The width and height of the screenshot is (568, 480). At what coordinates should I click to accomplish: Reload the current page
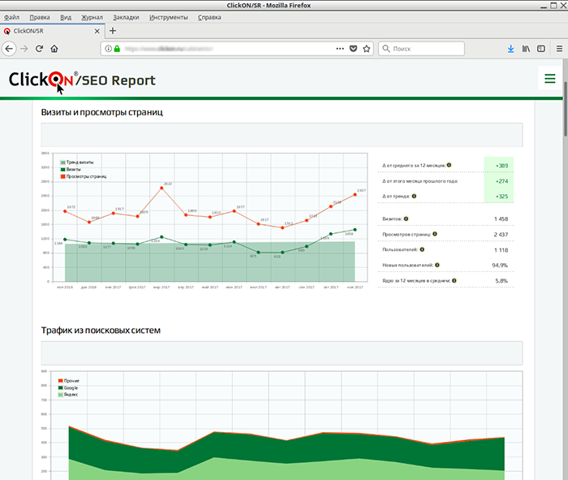[39, 49]
